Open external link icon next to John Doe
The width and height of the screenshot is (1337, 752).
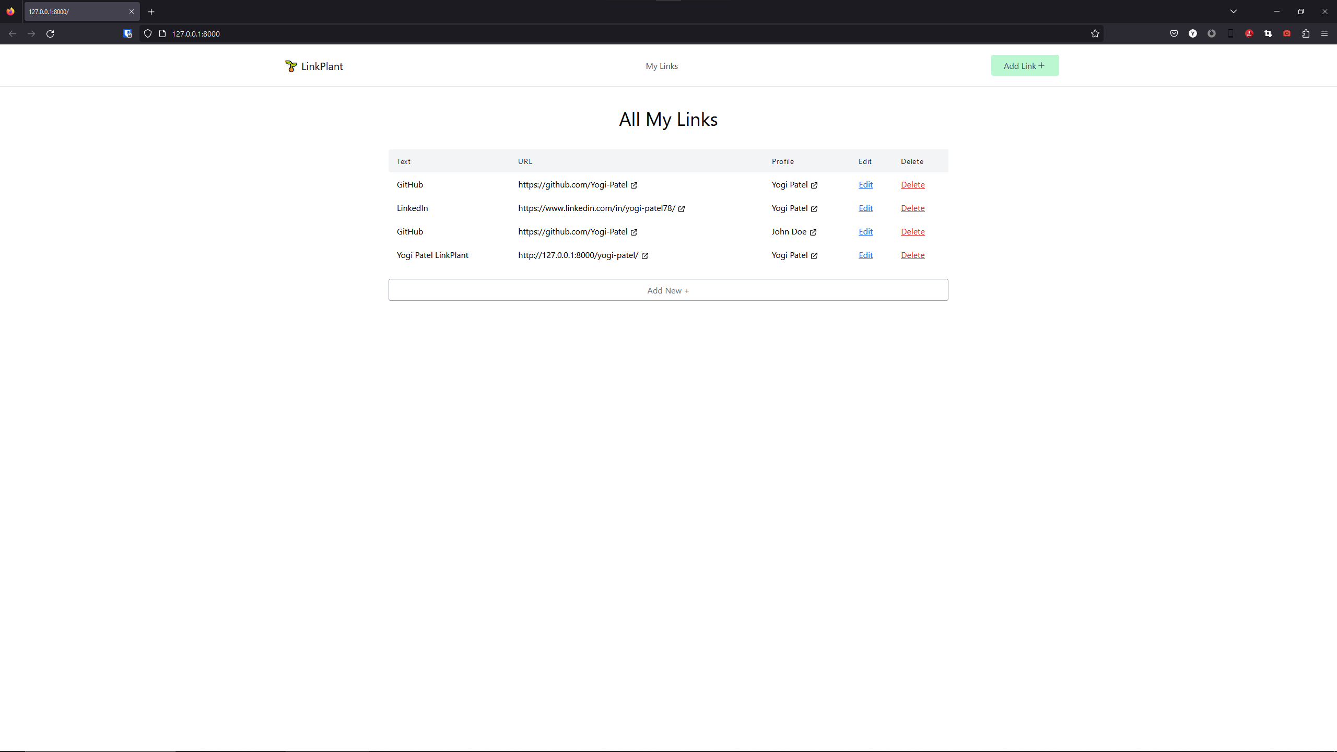[x=813, y=232]
